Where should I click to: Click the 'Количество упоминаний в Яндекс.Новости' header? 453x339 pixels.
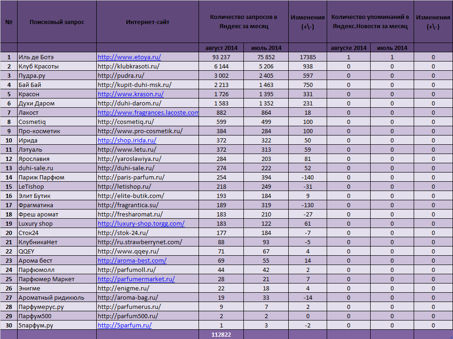click(370, 22)
